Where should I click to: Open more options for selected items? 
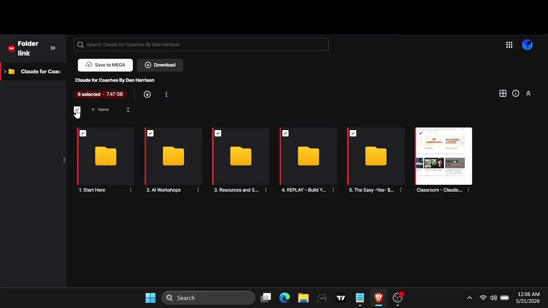pyautogui.click(x=166, y=94)
